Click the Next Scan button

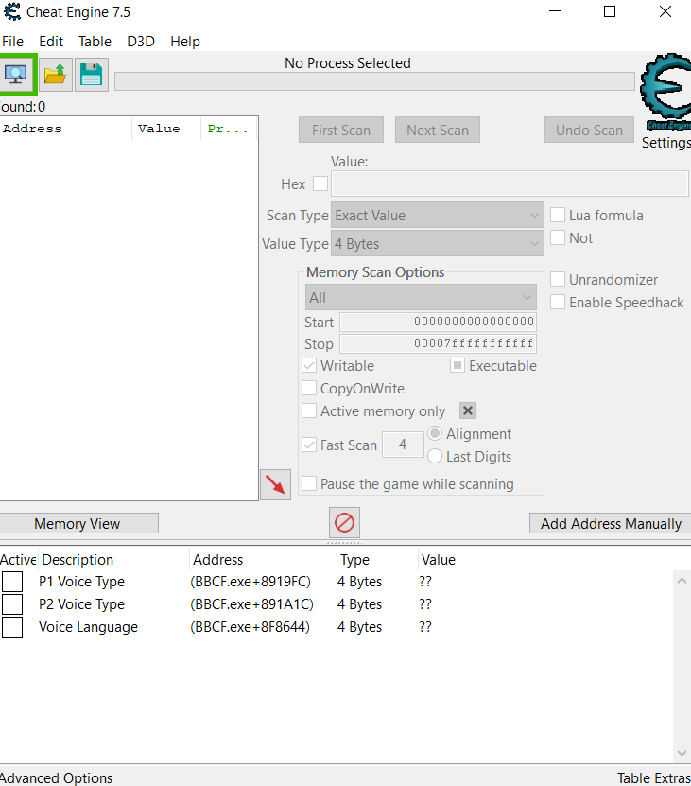[x=438, y=130]
